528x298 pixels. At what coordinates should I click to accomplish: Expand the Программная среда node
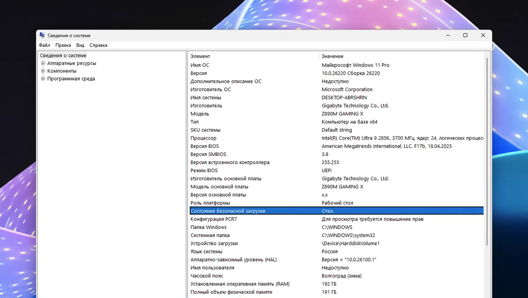[x=43, y=79]
